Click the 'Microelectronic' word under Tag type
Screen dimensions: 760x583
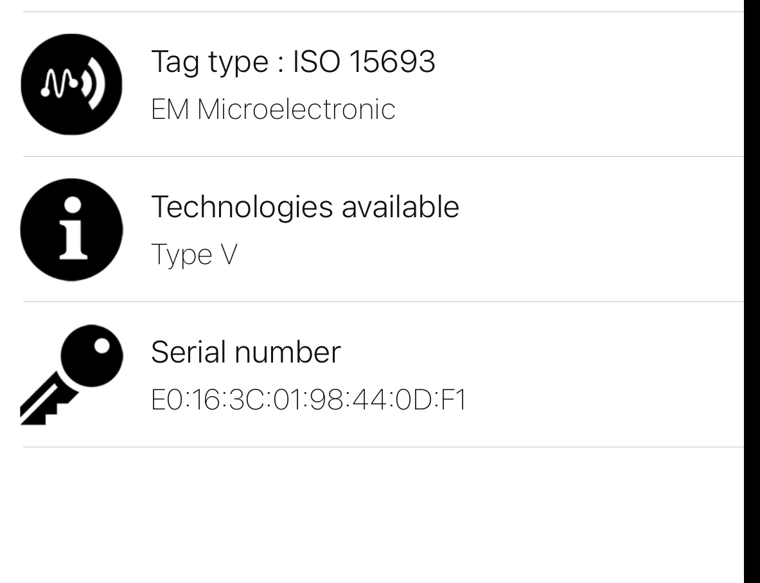point(296,109)
